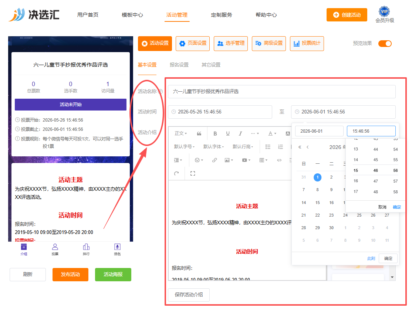Toggle the 预览效果 switch
Screen dimensions: 412x309
pyautogui.click(x=385, y=44)
